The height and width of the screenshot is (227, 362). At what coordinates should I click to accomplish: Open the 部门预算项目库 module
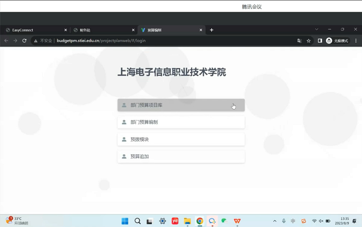click(181, 105)
